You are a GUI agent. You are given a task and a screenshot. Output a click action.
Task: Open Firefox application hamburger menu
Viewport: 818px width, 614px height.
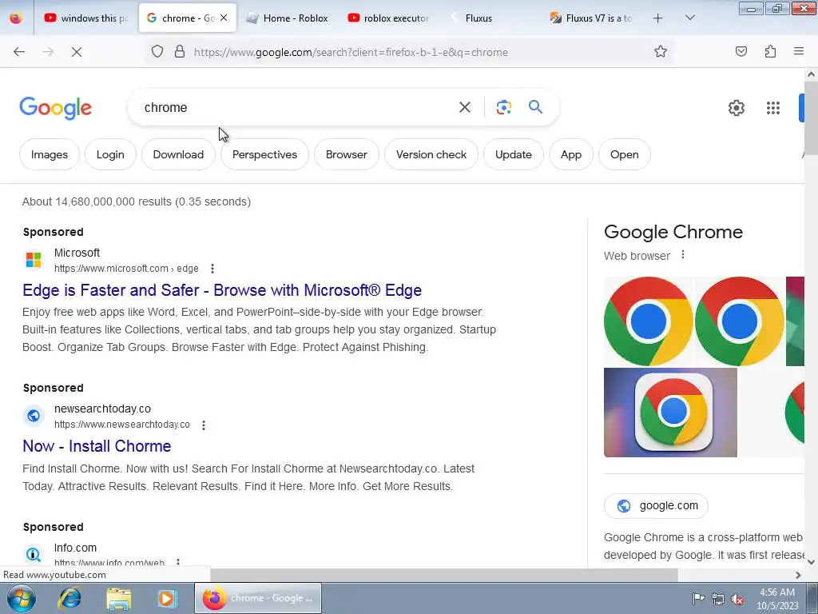(x=799, y=51)
